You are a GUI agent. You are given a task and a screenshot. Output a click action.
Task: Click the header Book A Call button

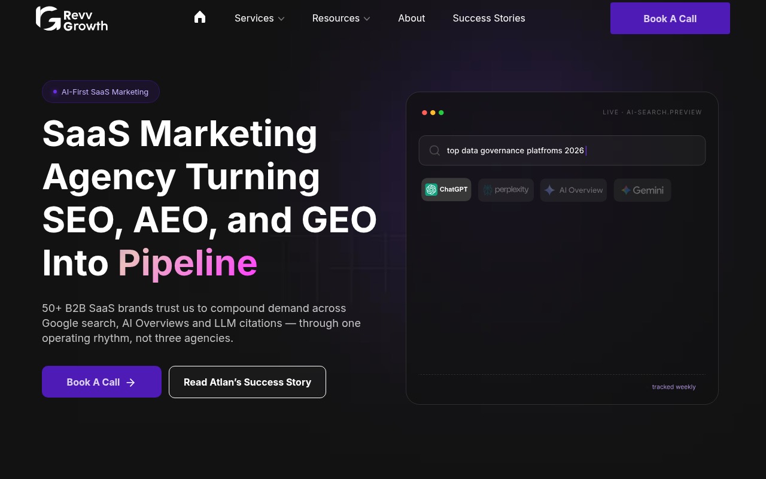tap(670, 19)
